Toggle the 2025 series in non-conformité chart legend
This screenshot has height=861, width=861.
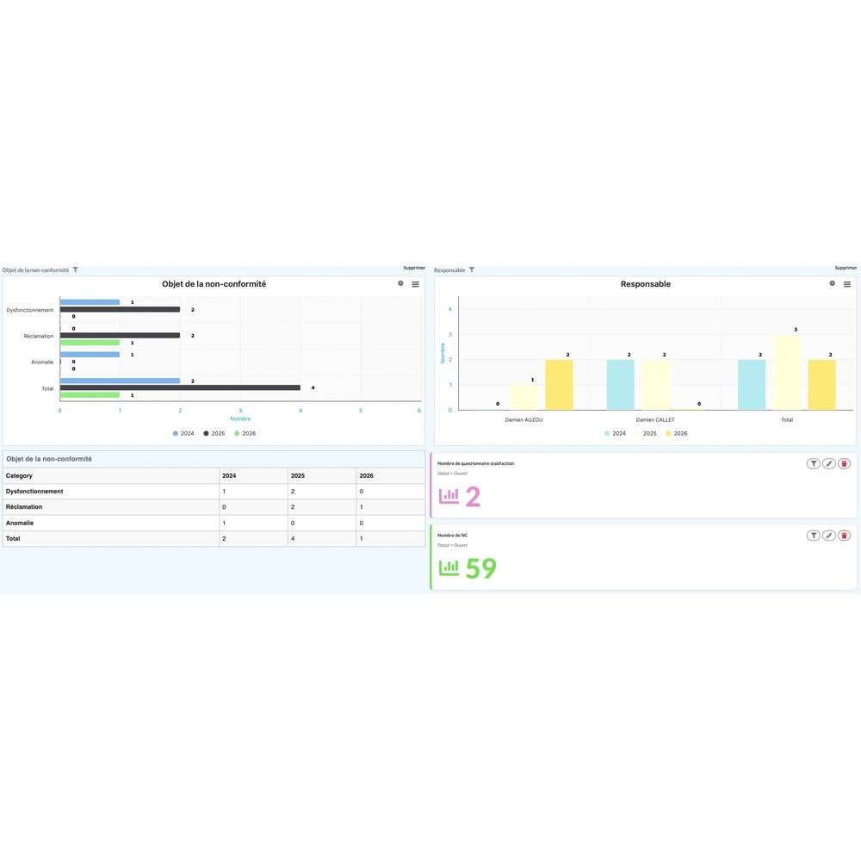(214, 433)
